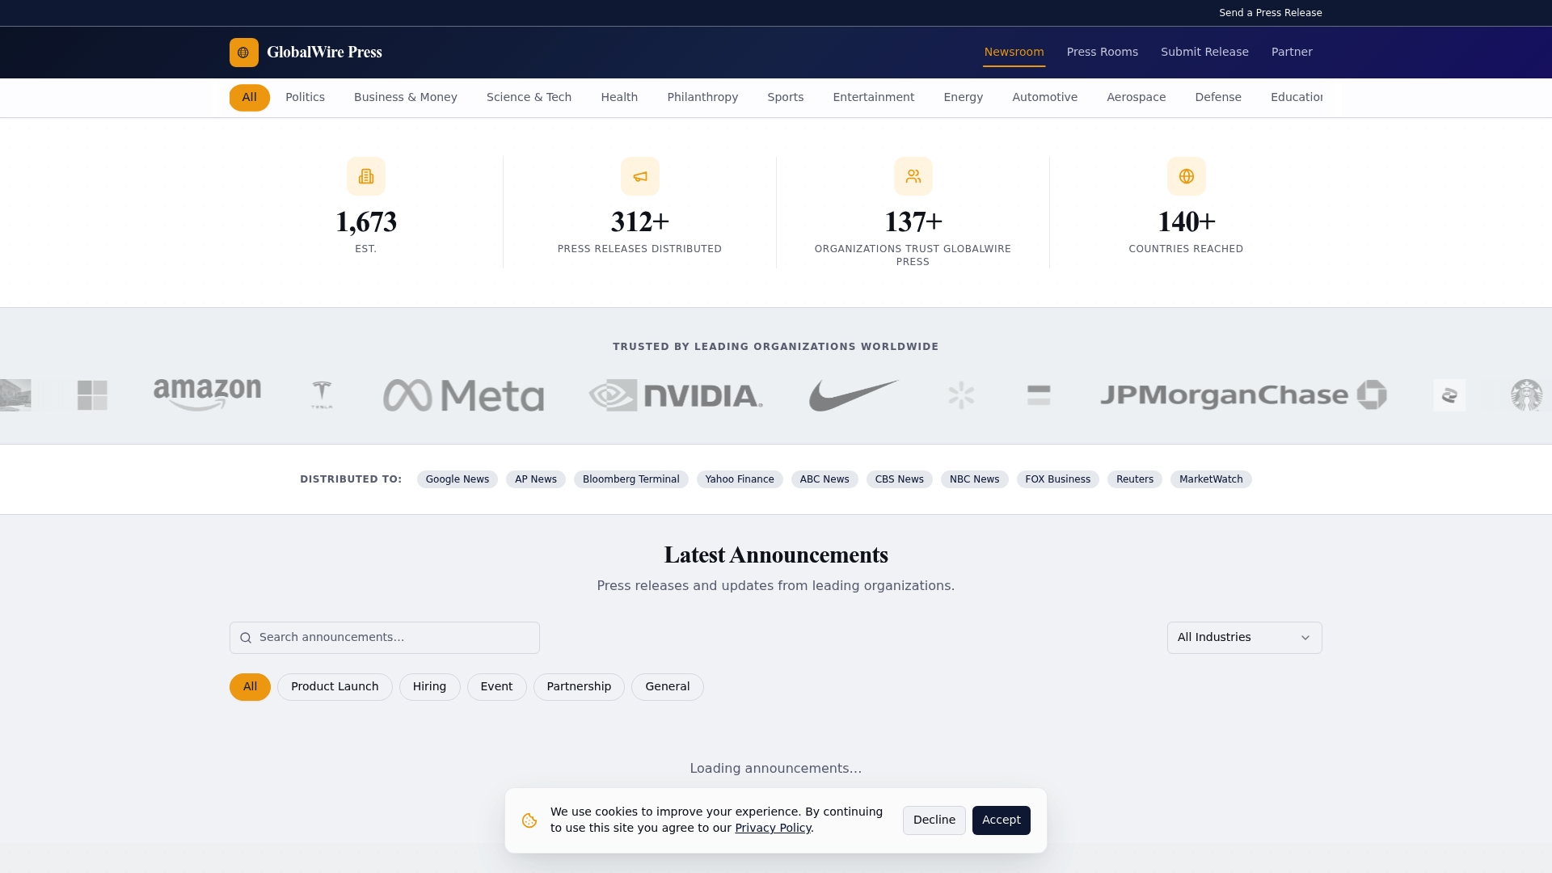Click the ABC News tag

tap(824, 479)
